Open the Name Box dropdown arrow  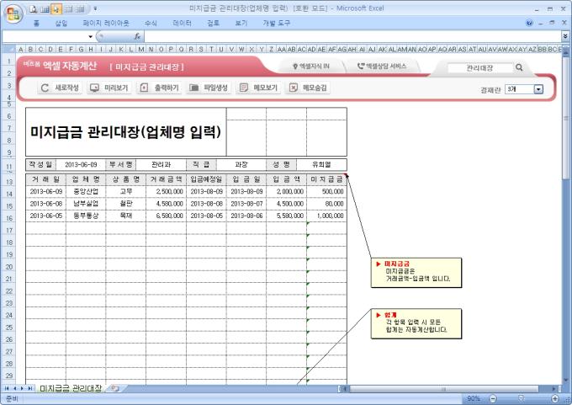pos(91,37)
